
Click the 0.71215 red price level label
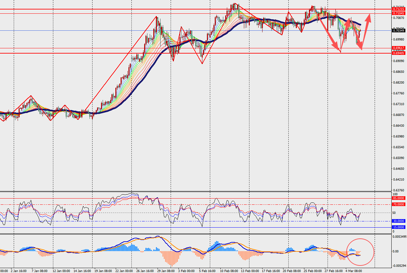coord(399,9)
